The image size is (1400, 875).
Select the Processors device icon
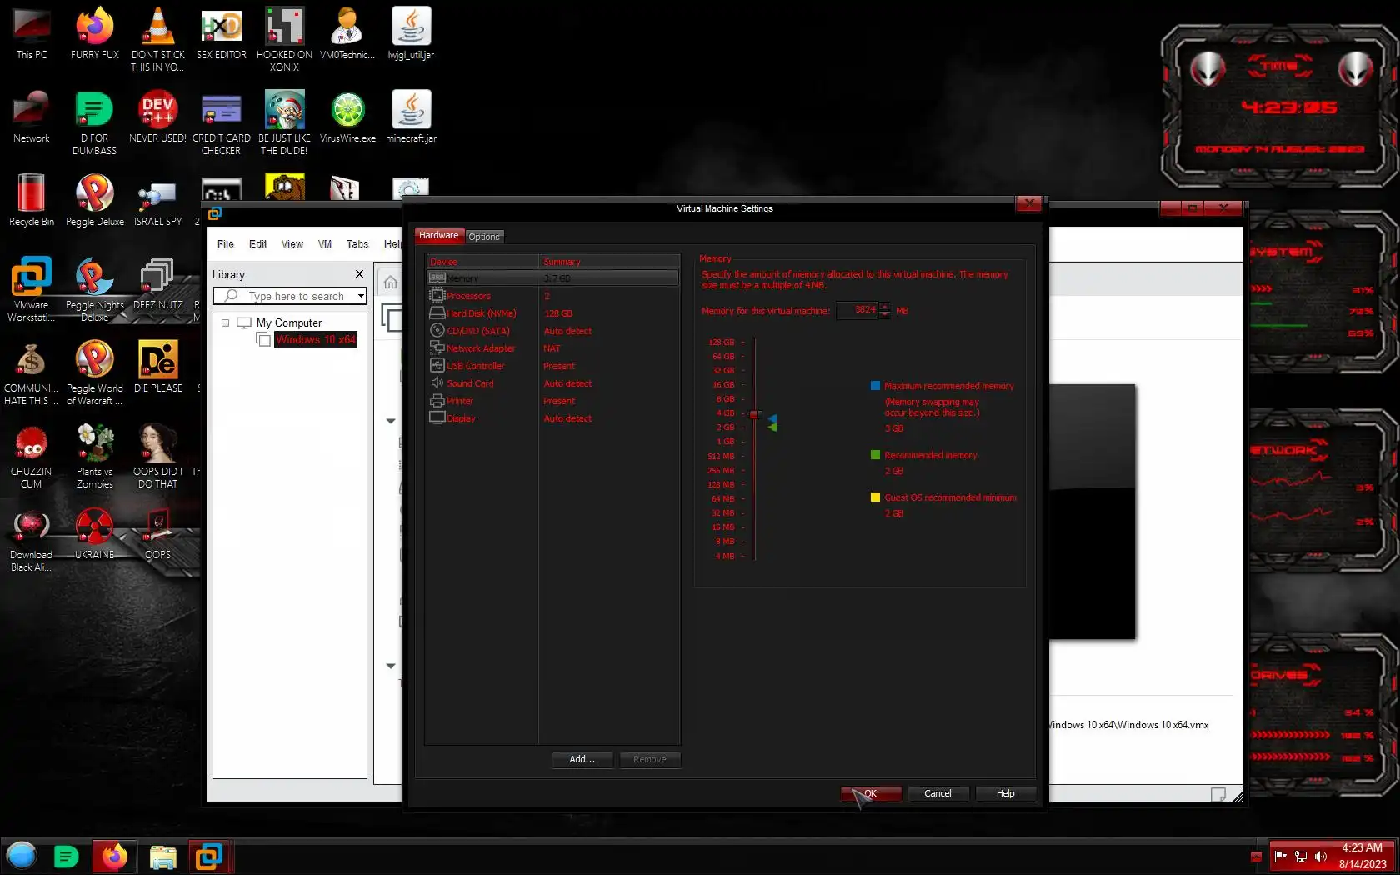tap(437, 295)
